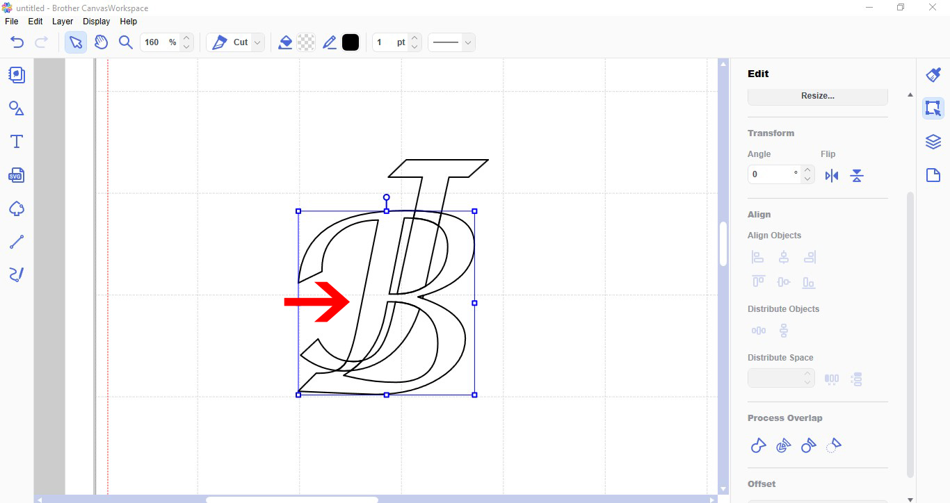Screen dimensions: 950x503
Task: Choose the straight Line path tool
Action: pyautogui.click(x=17, y=242)
